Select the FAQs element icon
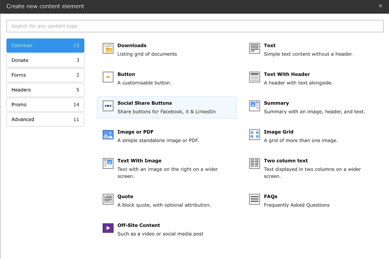This screenshot has height=259, width=389. pyautogui.click(x=254, y=199)
